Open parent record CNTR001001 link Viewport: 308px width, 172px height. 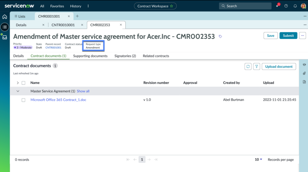[53, 47]
